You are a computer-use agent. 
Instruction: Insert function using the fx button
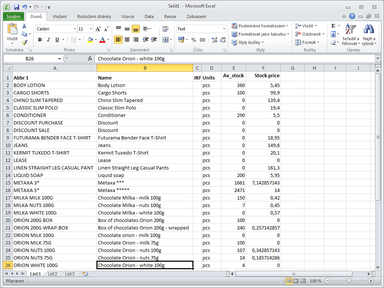[90, 59]
